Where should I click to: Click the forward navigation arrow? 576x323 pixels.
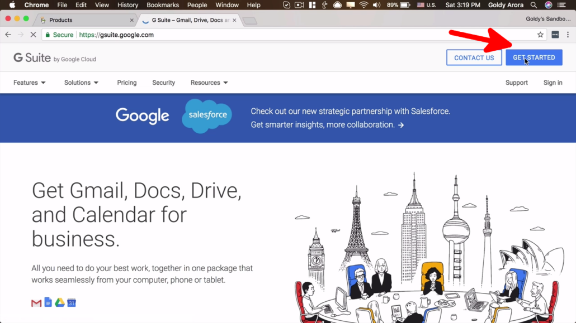coord(21,35)
